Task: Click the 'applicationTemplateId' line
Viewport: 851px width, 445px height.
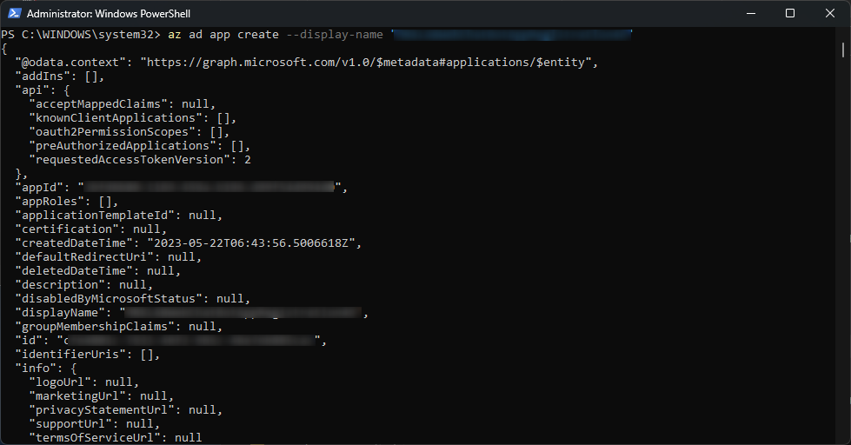Action: pos(119,216)
